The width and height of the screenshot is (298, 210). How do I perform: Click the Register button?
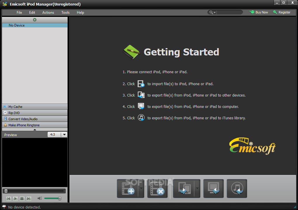(x=282, y=12)
